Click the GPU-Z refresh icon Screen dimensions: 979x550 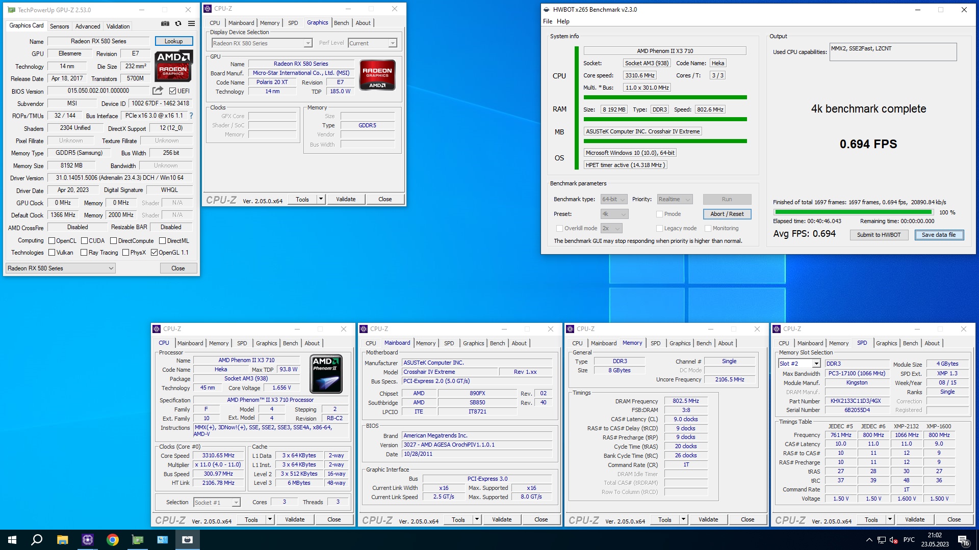click(x=178, y=23)
